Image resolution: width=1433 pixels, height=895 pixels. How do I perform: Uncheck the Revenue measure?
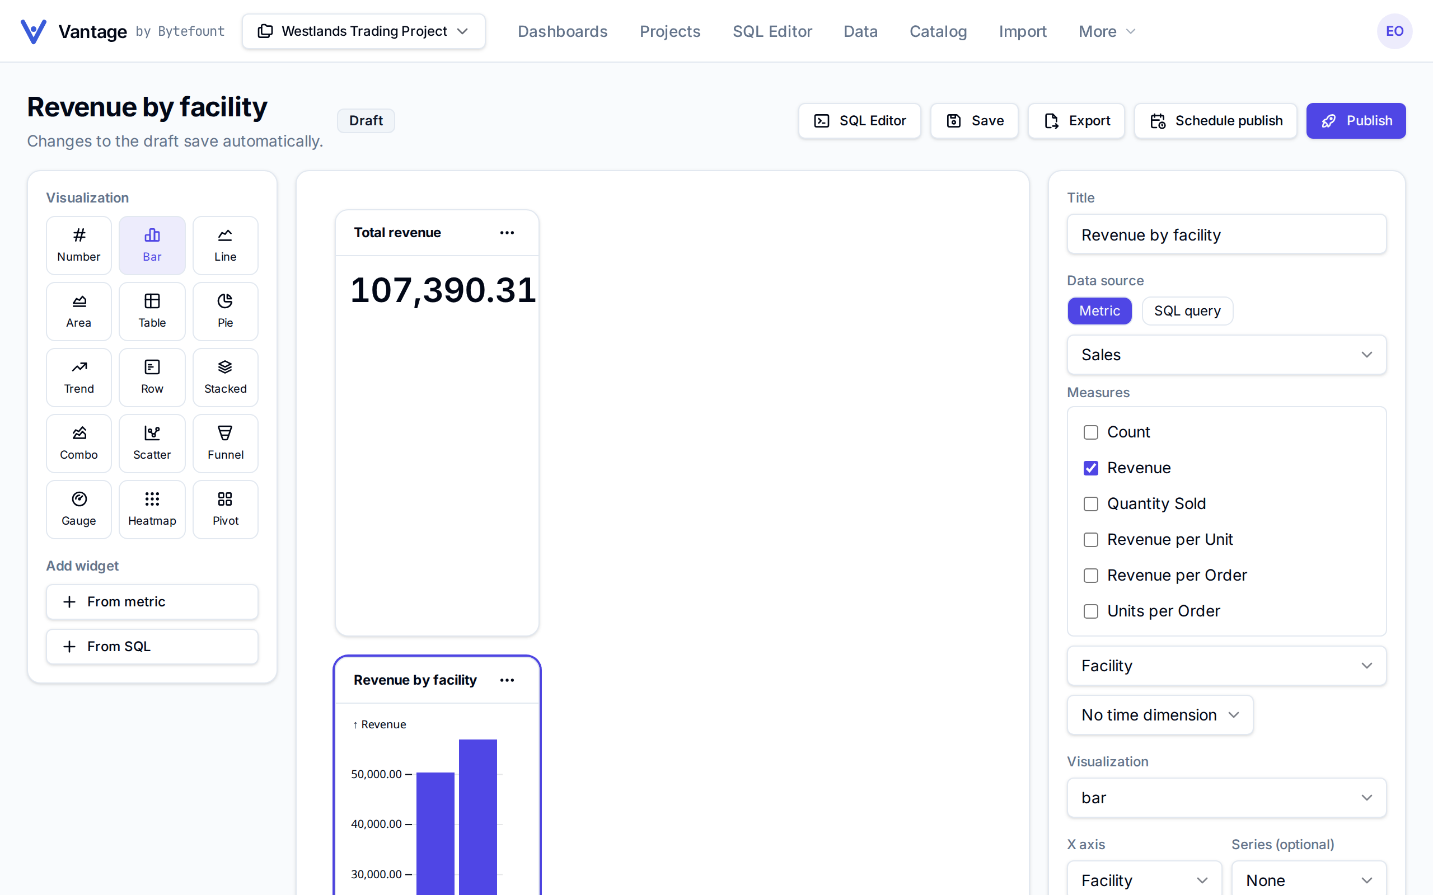pyautogui.click(x=1091, y=468)
